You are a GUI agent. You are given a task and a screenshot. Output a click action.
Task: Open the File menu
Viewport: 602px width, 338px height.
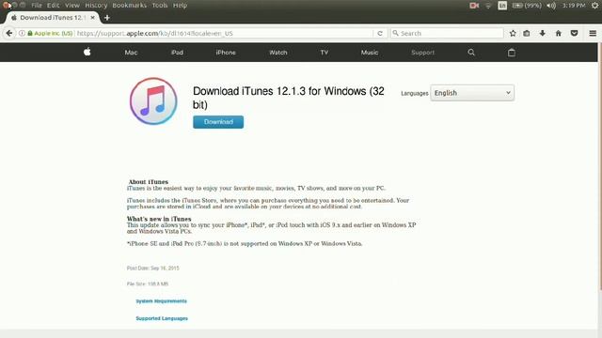37,6
